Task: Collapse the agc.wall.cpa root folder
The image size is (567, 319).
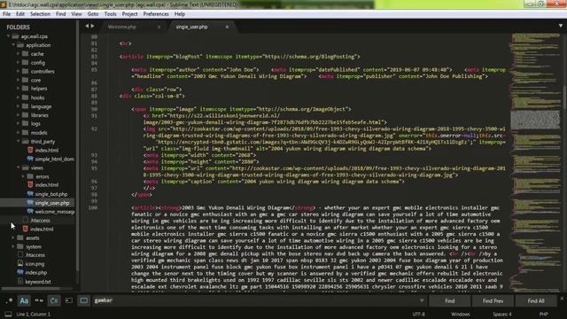Action: [x=8, y=36]
